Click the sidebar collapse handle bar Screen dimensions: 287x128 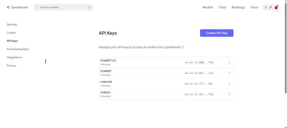tap(45, 61)
